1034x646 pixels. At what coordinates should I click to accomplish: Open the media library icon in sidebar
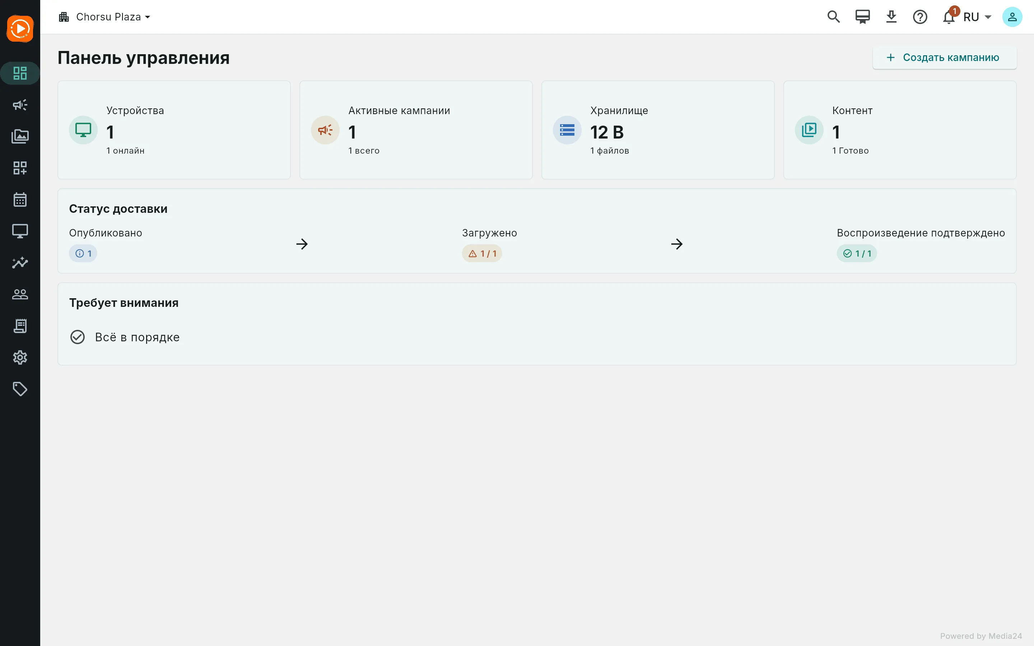[20, 136]
